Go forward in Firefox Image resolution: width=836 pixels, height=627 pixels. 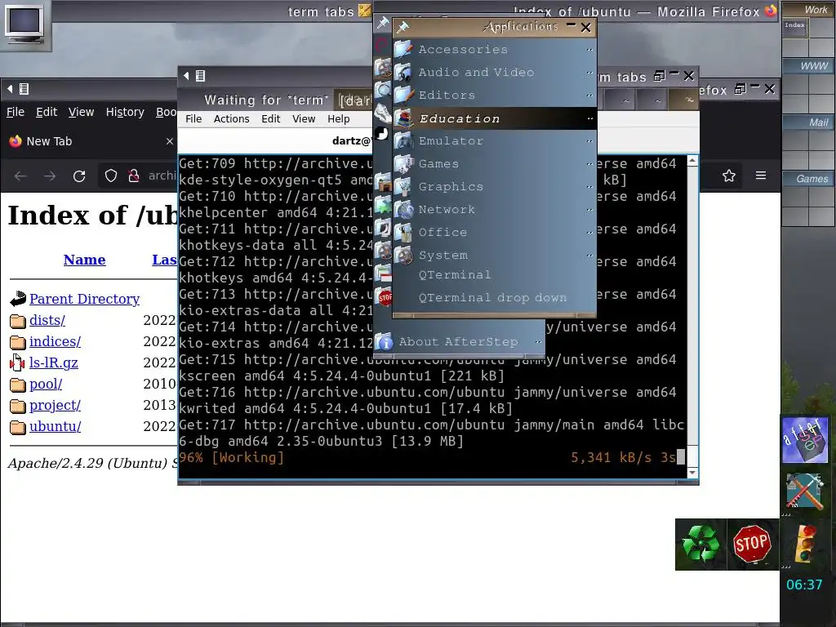pyautogui.click(x=50, y=176)
